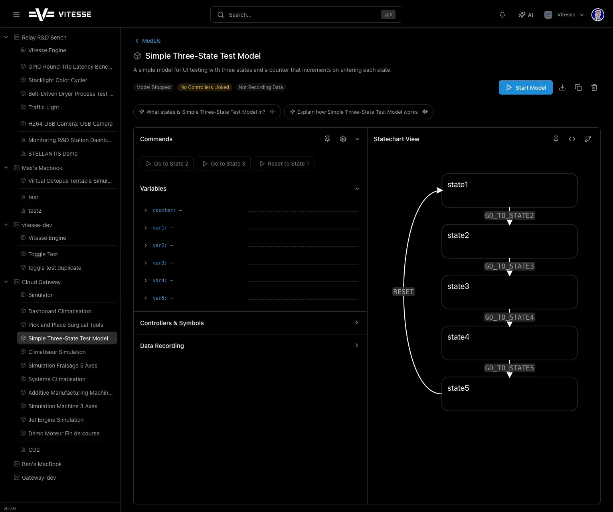Image resolution: width=613 pixels, height=512 pixels.
Task: Click voice icon on 'Explain how' prompt
Action: (425, 112)
